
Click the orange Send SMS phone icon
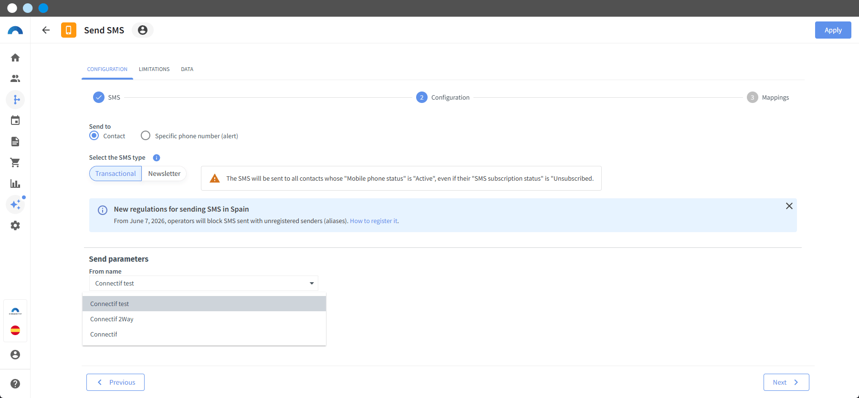point(69,30)
